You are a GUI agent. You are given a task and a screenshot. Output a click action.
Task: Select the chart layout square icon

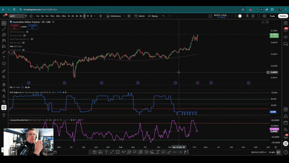tap(210, 16)
